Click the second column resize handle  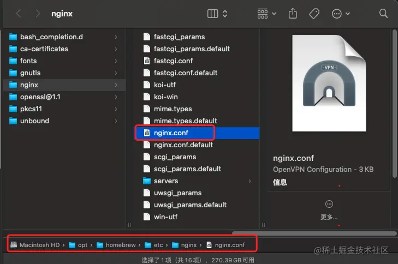click(264, 225)
